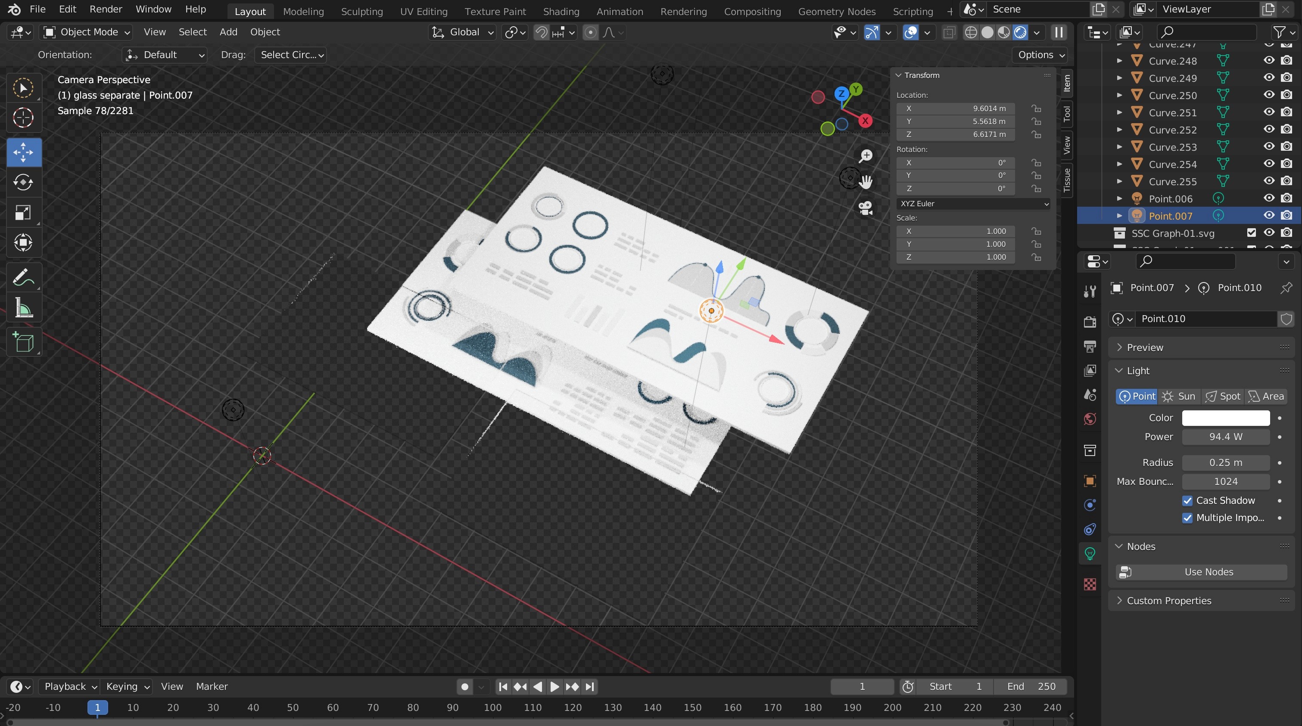
Task: Select the Annotate pencil tool
Action: coord(23,277)
